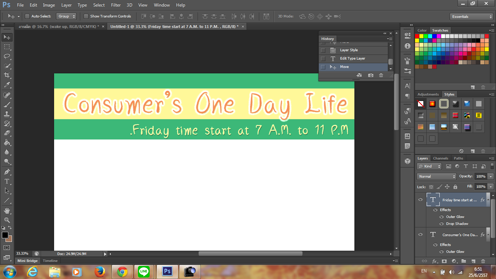Open the Normal blending mode dropdown

click(x=436, y=177)
